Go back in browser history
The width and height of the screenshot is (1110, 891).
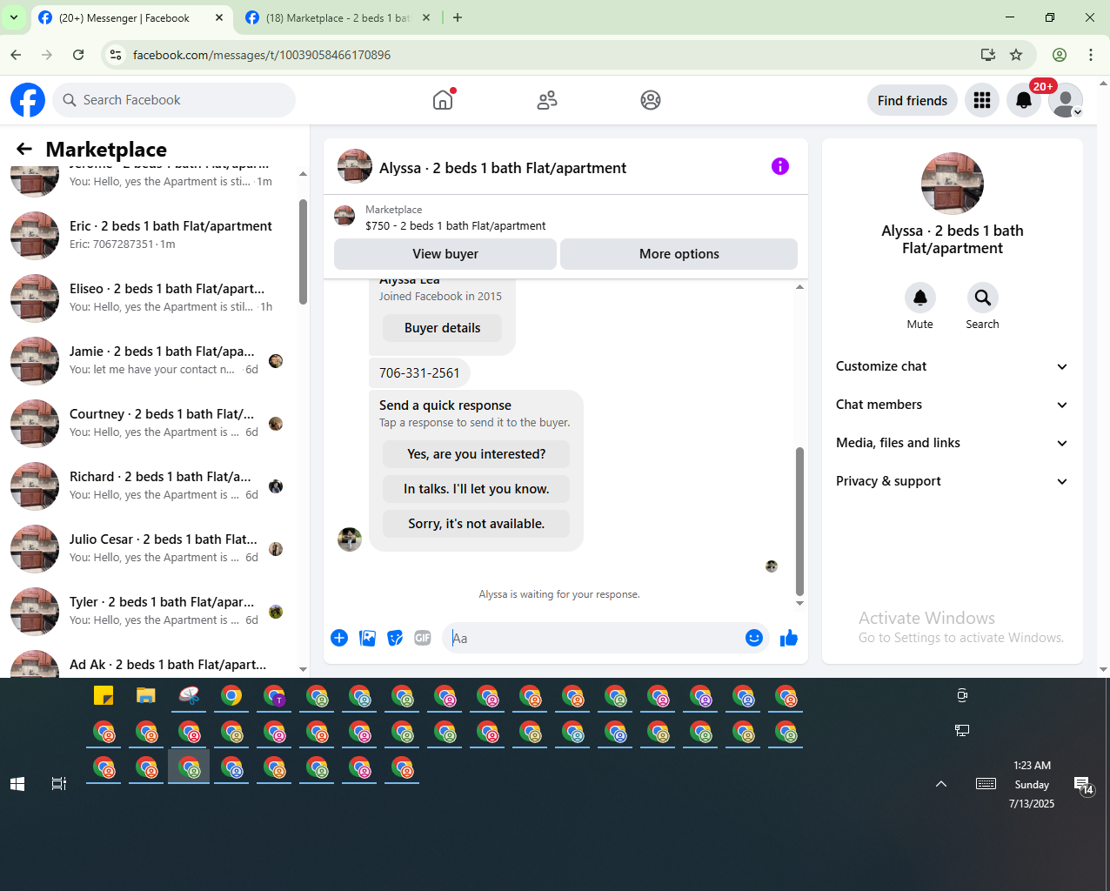pos(16,55)
